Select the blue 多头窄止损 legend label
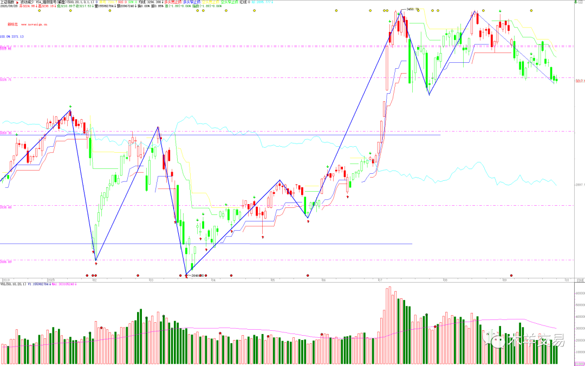Image resolution: width=585 pixels, height=366 pixels. [x=191, y=2]
